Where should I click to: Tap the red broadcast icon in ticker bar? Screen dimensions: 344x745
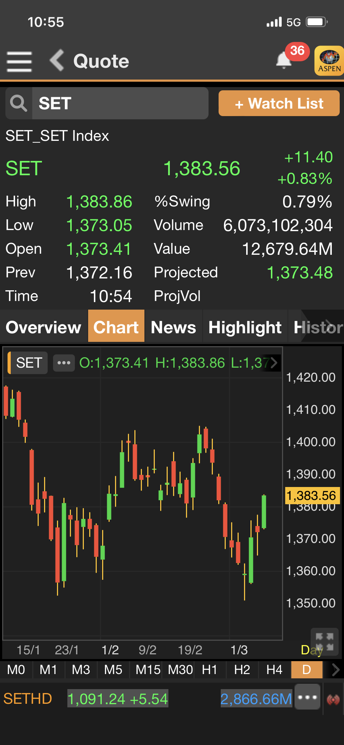click(x=333, y=699)
